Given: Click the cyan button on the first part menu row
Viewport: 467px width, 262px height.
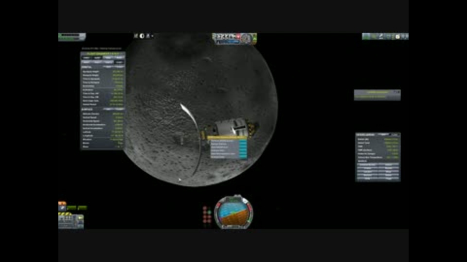Looking at the screenshot, I should click(x=243, y=141).
